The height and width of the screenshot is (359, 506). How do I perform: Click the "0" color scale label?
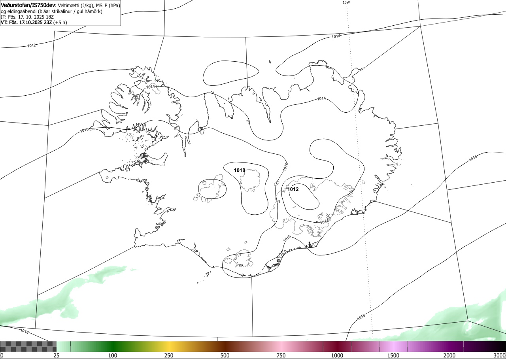coord(2,355)
